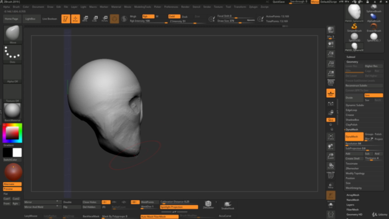Adjust the Z Intensity slider
Image resolution: width=389 pixels, height=219 pixels.
click(x=187, y=21)
